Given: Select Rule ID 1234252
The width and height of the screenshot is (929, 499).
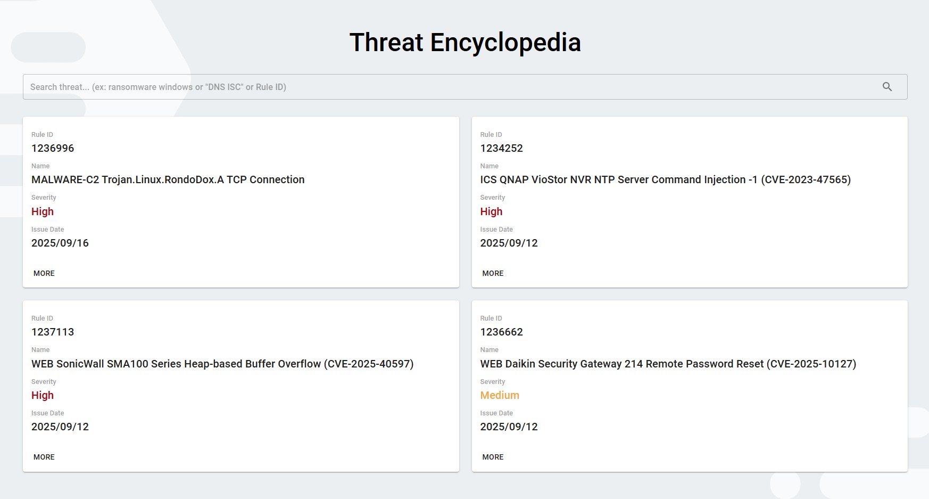Looking at the screenshot, I should (501, 148).
